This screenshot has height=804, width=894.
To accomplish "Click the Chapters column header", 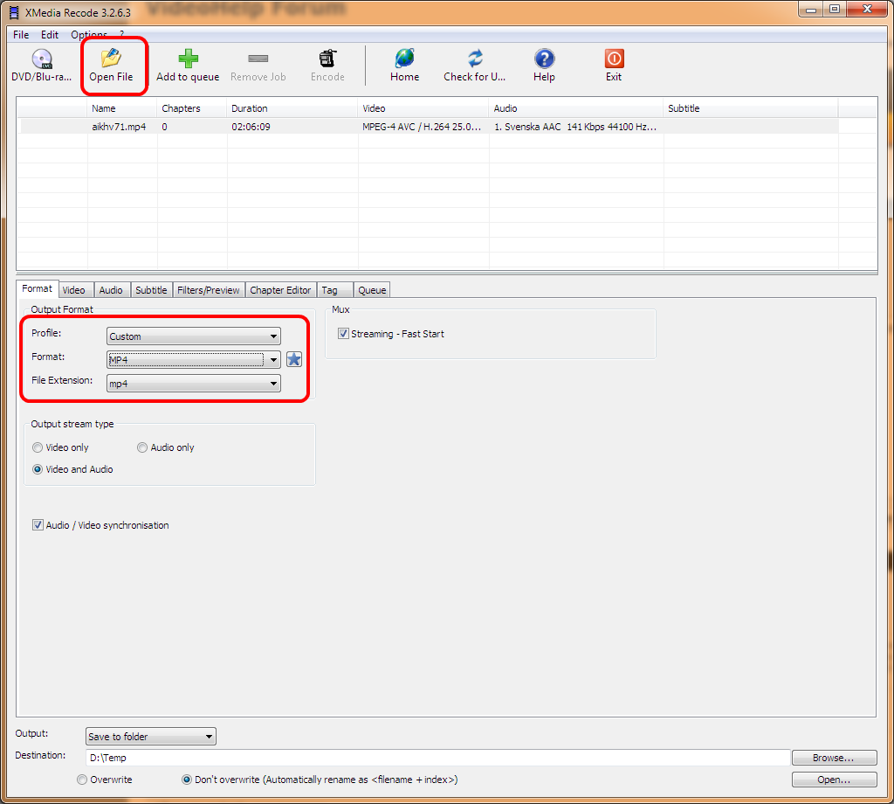I will click(x=192, y=108).
